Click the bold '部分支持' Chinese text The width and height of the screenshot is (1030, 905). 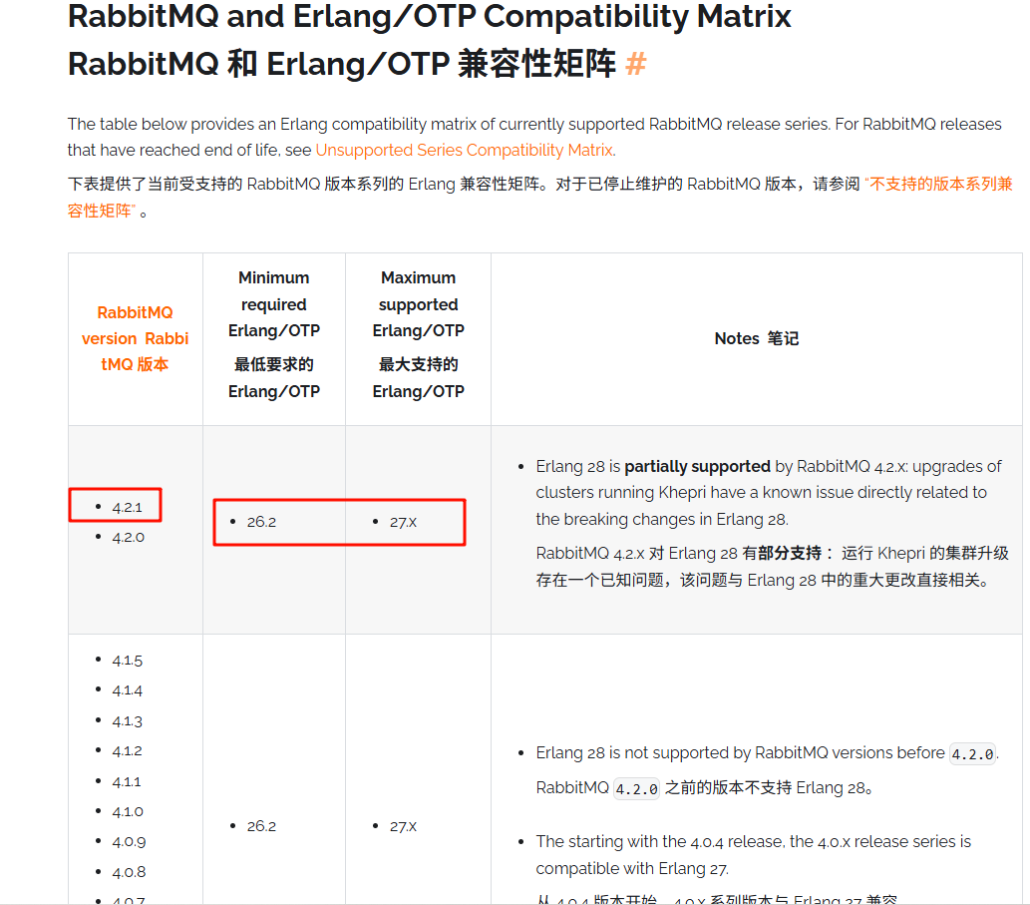790,553
